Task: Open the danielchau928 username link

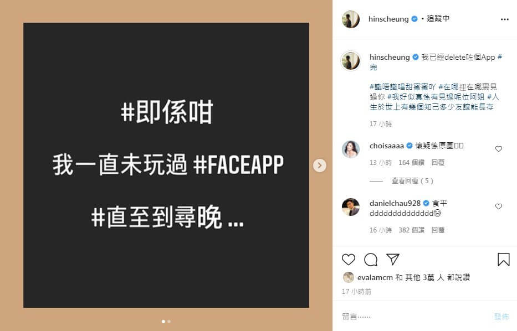Action: [395, 203]
